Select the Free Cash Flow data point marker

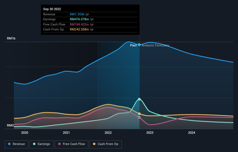pyautogui.click(x=139, y=117)
